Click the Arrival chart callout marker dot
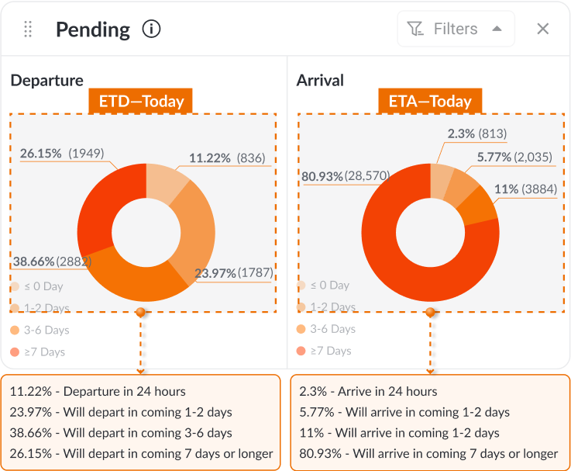This screenshot has height=471, width=571. tap(430, 312)
